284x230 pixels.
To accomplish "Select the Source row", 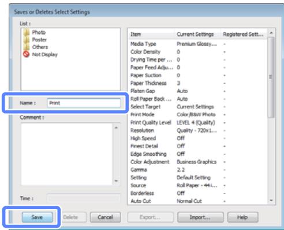I will (x=198, y=186).
